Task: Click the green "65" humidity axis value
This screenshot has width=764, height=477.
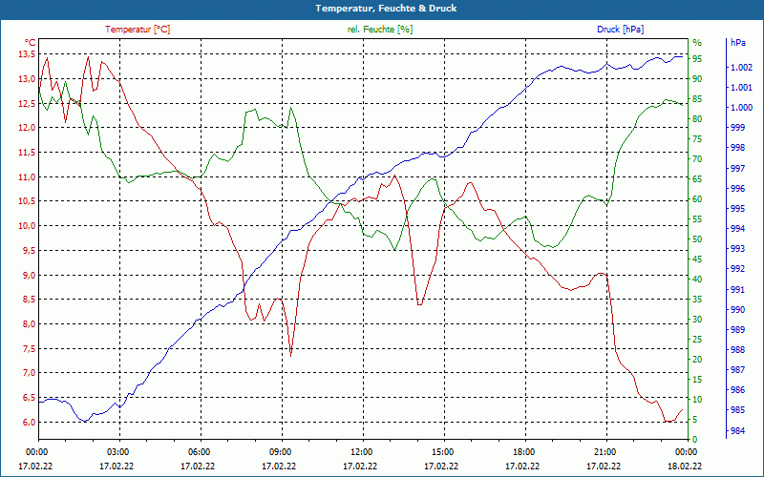Action: (697, 179)
